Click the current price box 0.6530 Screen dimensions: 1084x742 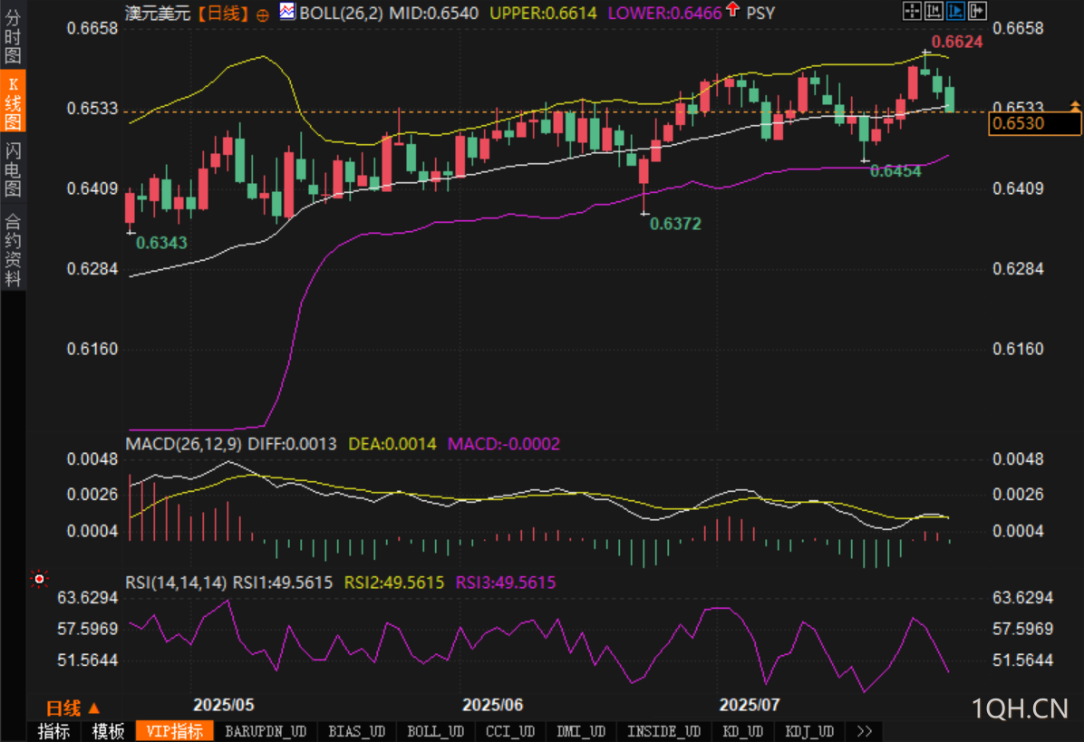click(1034, 123)
